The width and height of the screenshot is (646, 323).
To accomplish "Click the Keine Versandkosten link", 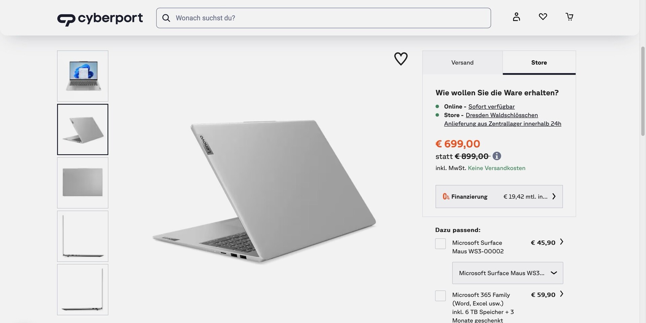I will tap(496, 168).
